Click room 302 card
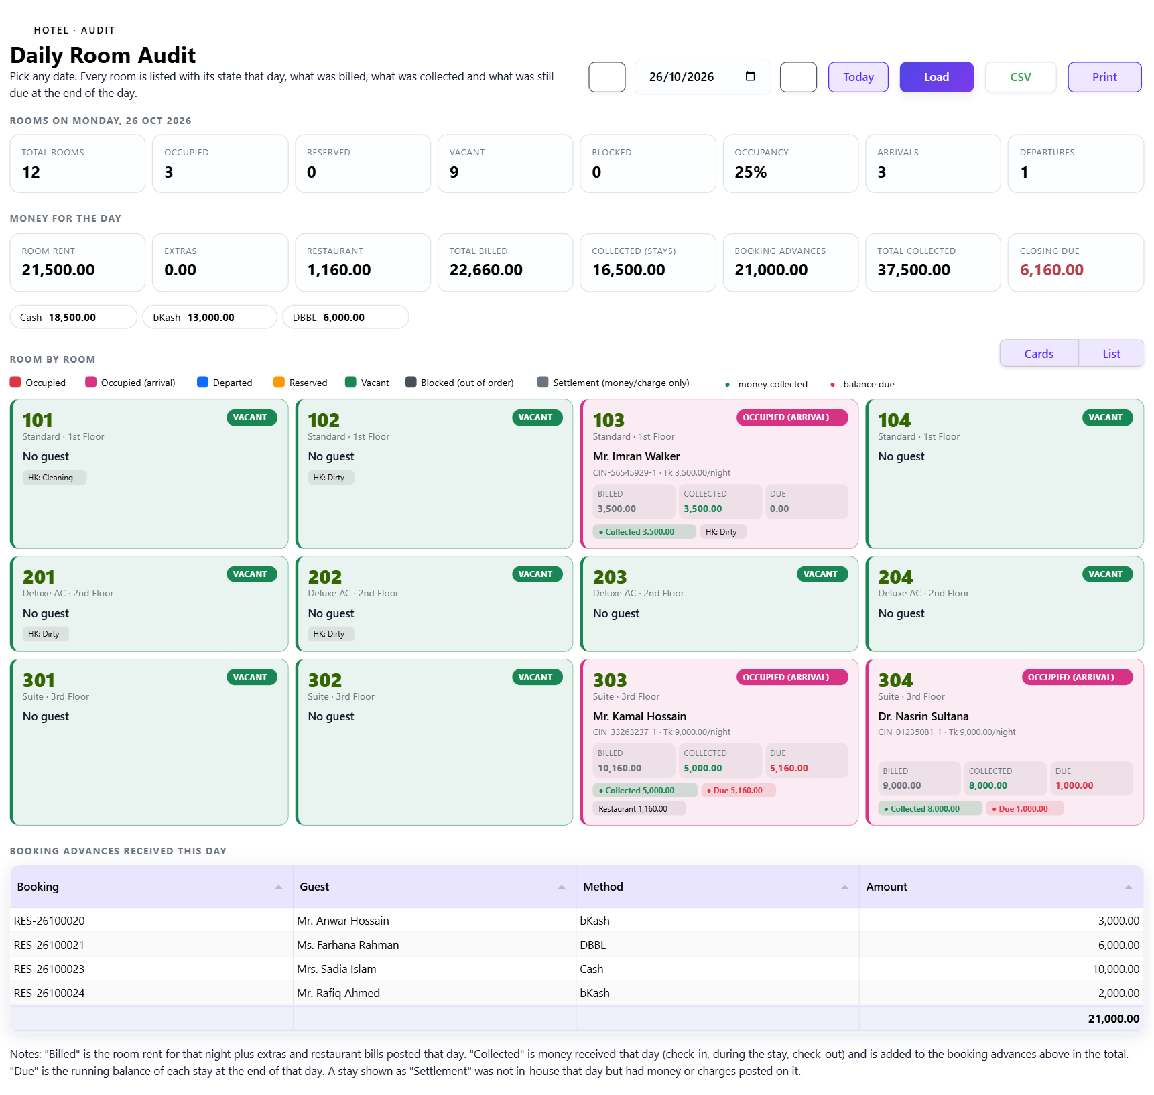 pyautogui.click(x=434, y=743)
